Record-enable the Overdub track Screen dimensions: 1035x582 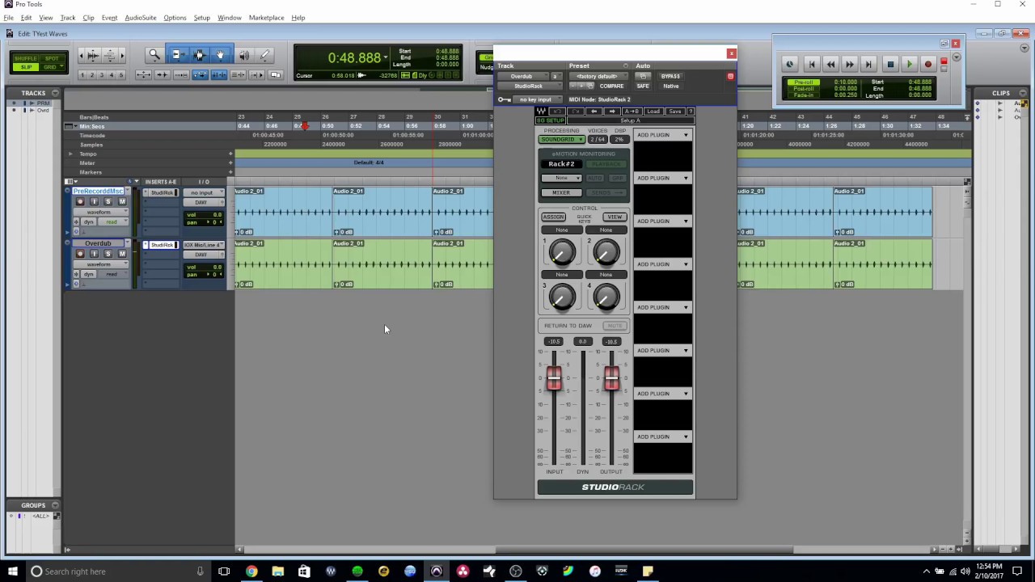[79, 254]
